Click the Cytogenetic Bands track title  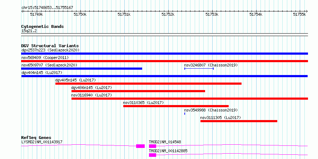tap(43, 26)
